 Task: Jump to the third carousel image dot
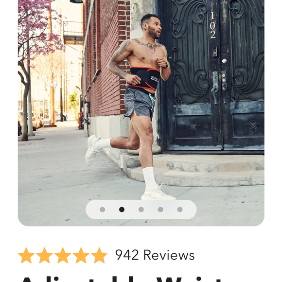(x=141, y=210)
